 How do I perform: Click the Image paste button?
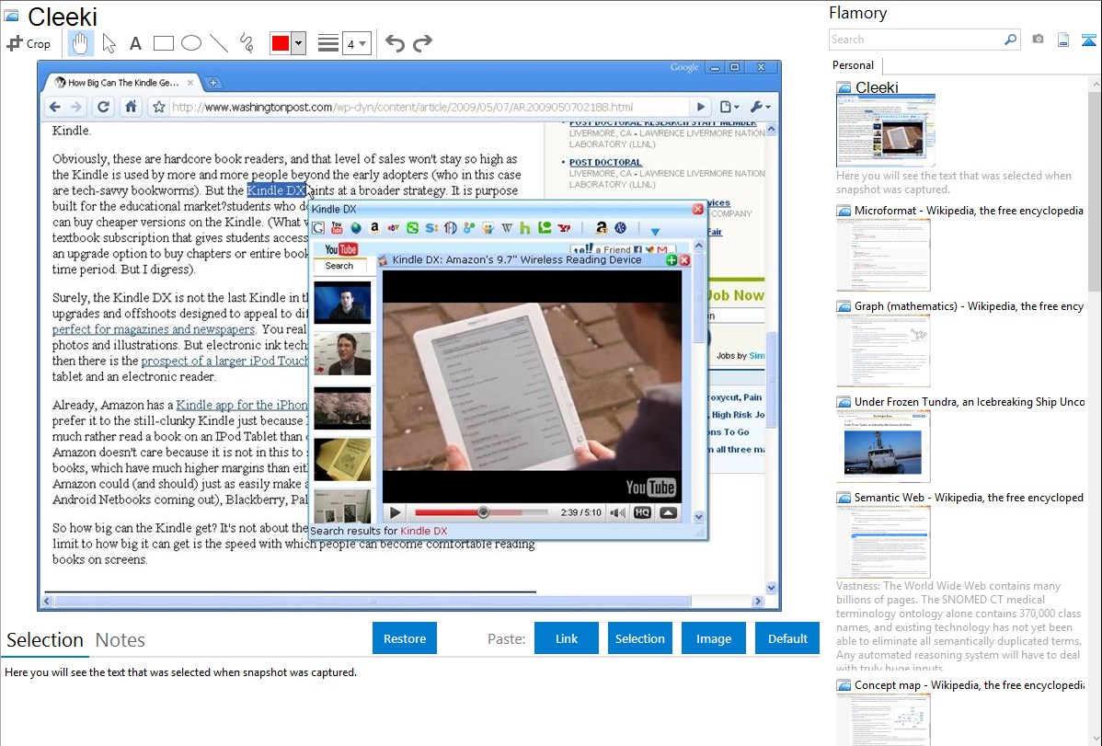713,638
